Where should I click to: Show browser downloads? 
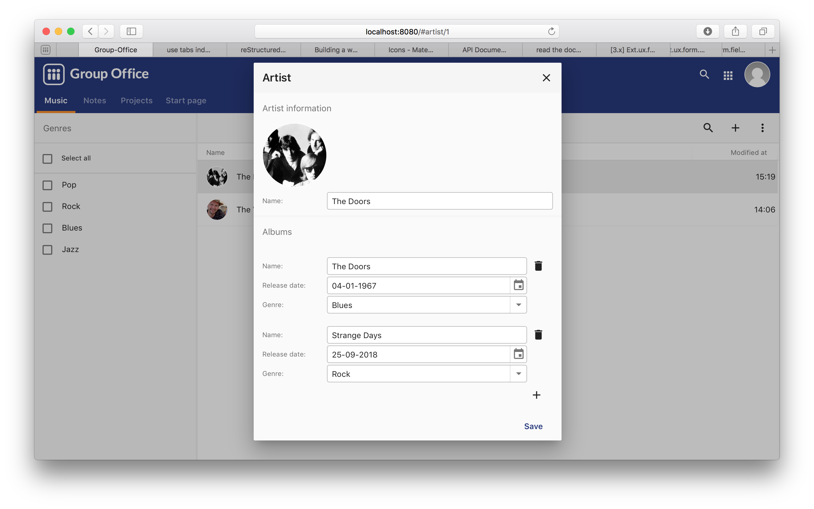coord(707,31)
